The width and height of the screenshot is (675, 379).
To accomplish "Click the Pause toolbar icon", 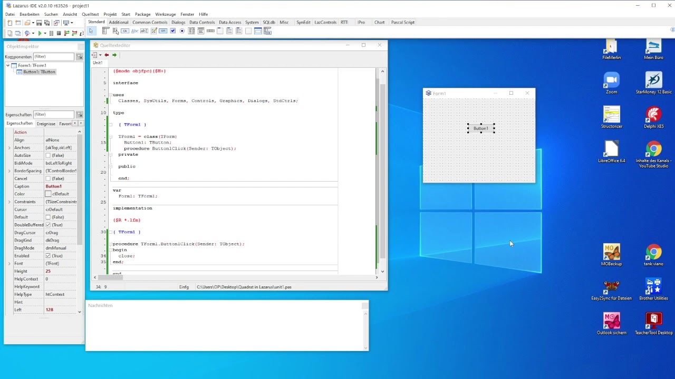I will point(51,33).
